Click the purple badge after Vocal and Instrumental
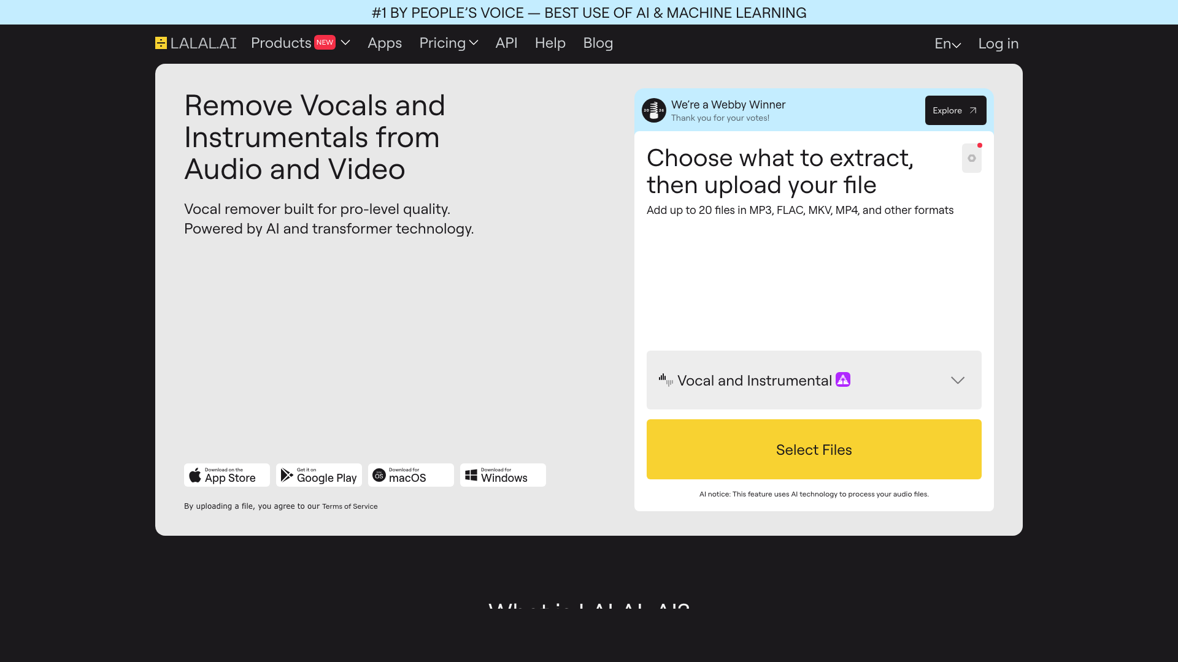The image size is (1178, 662). coord(843,380)
